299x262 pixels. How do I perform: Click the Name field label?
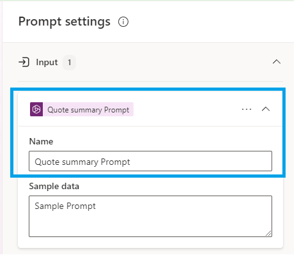[41, 141]
